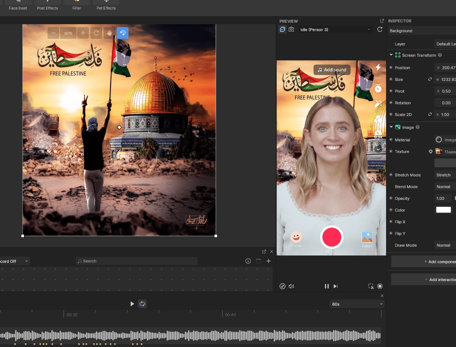Open the white Color swatch
The image size is (456, 347).
[x=443, y=210]
